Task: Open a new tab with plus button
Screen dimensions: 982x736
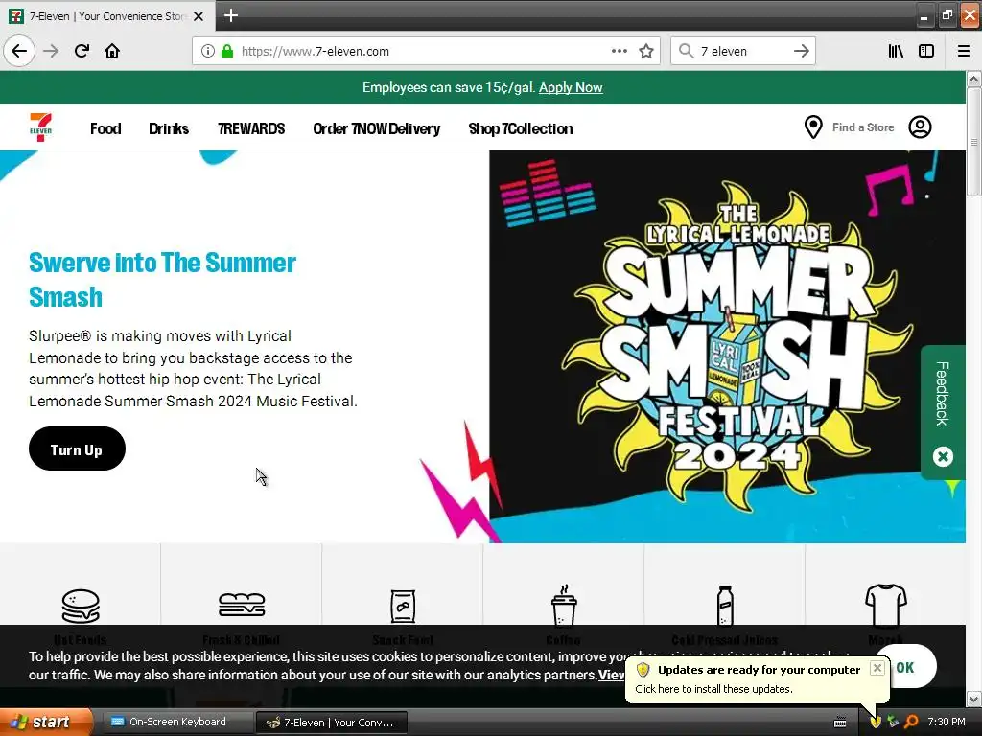Action: (230, 15)
